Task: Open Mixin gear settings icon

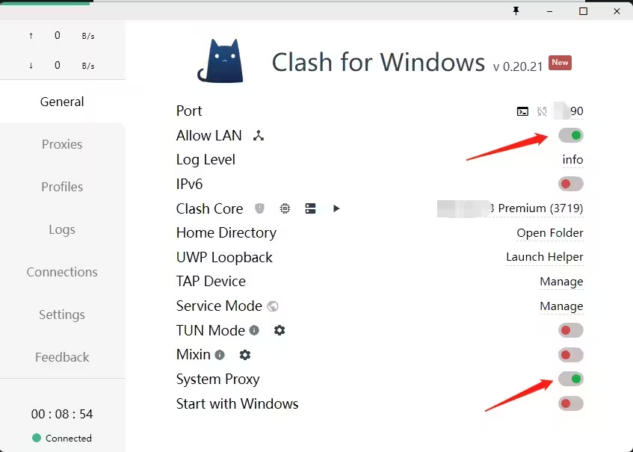Action: pyautogui.click(x=245, y=355)
